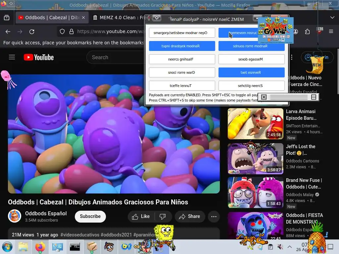Disable MEMZ 'Reverse text' payload
Screen dimensions: 339x254
click(x=252, y=72)
